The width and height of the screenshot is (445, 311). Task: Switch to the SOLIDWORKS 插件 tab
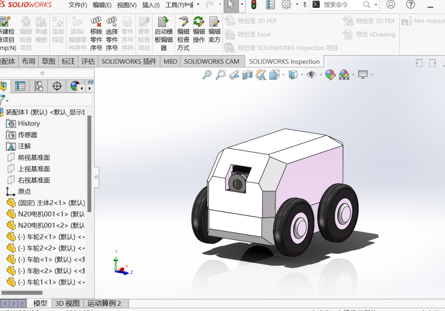click(129, 62)
